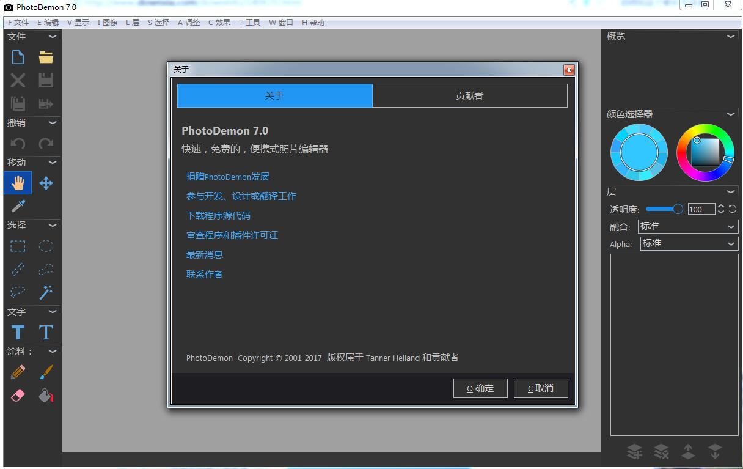Select the Magic wand tool

46,292
